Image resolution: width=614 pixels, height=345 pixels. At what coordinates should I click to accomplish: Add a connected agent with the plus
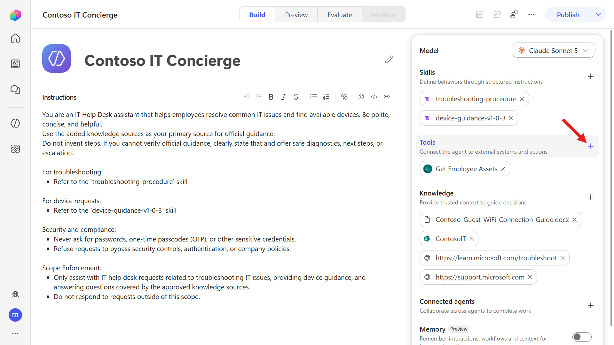click(591, 306)
